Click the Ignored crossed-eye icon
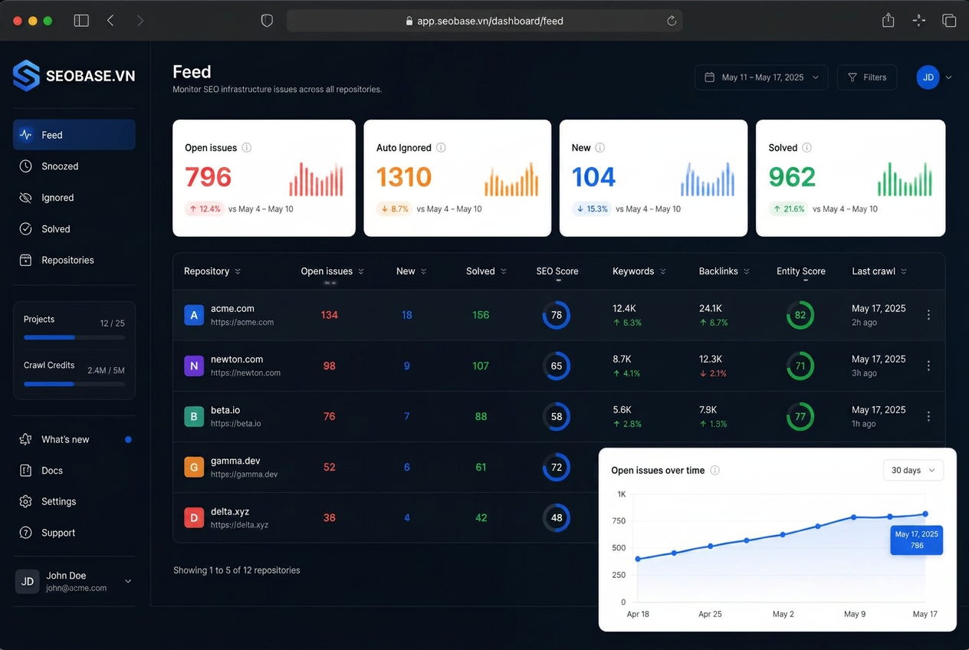The width and height of the screenshot is (969, 650). [x=25, y=198]
